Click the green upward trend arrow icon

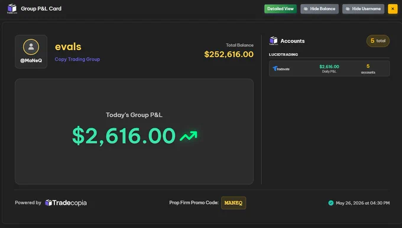point(189,136)
